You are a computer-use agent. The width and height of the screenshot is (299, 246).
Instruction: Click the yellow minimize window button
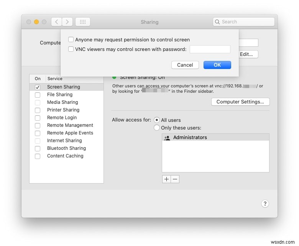36,22
